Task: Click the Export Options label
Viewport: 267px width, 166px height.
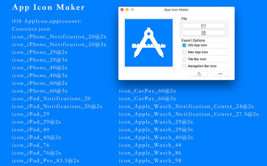Action: [x=193, y=40]
